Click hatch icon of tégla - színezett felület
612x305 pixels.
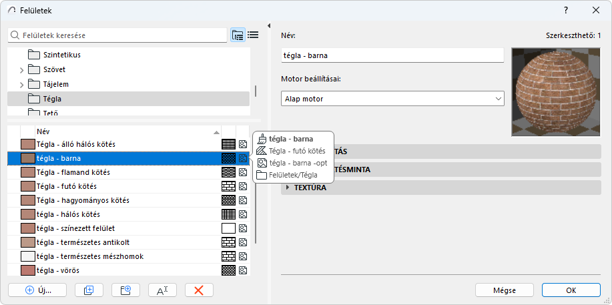click(228, 228)
